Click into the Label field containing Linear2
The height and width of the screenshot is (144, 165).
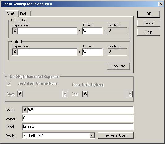click(x=78, y=127)
